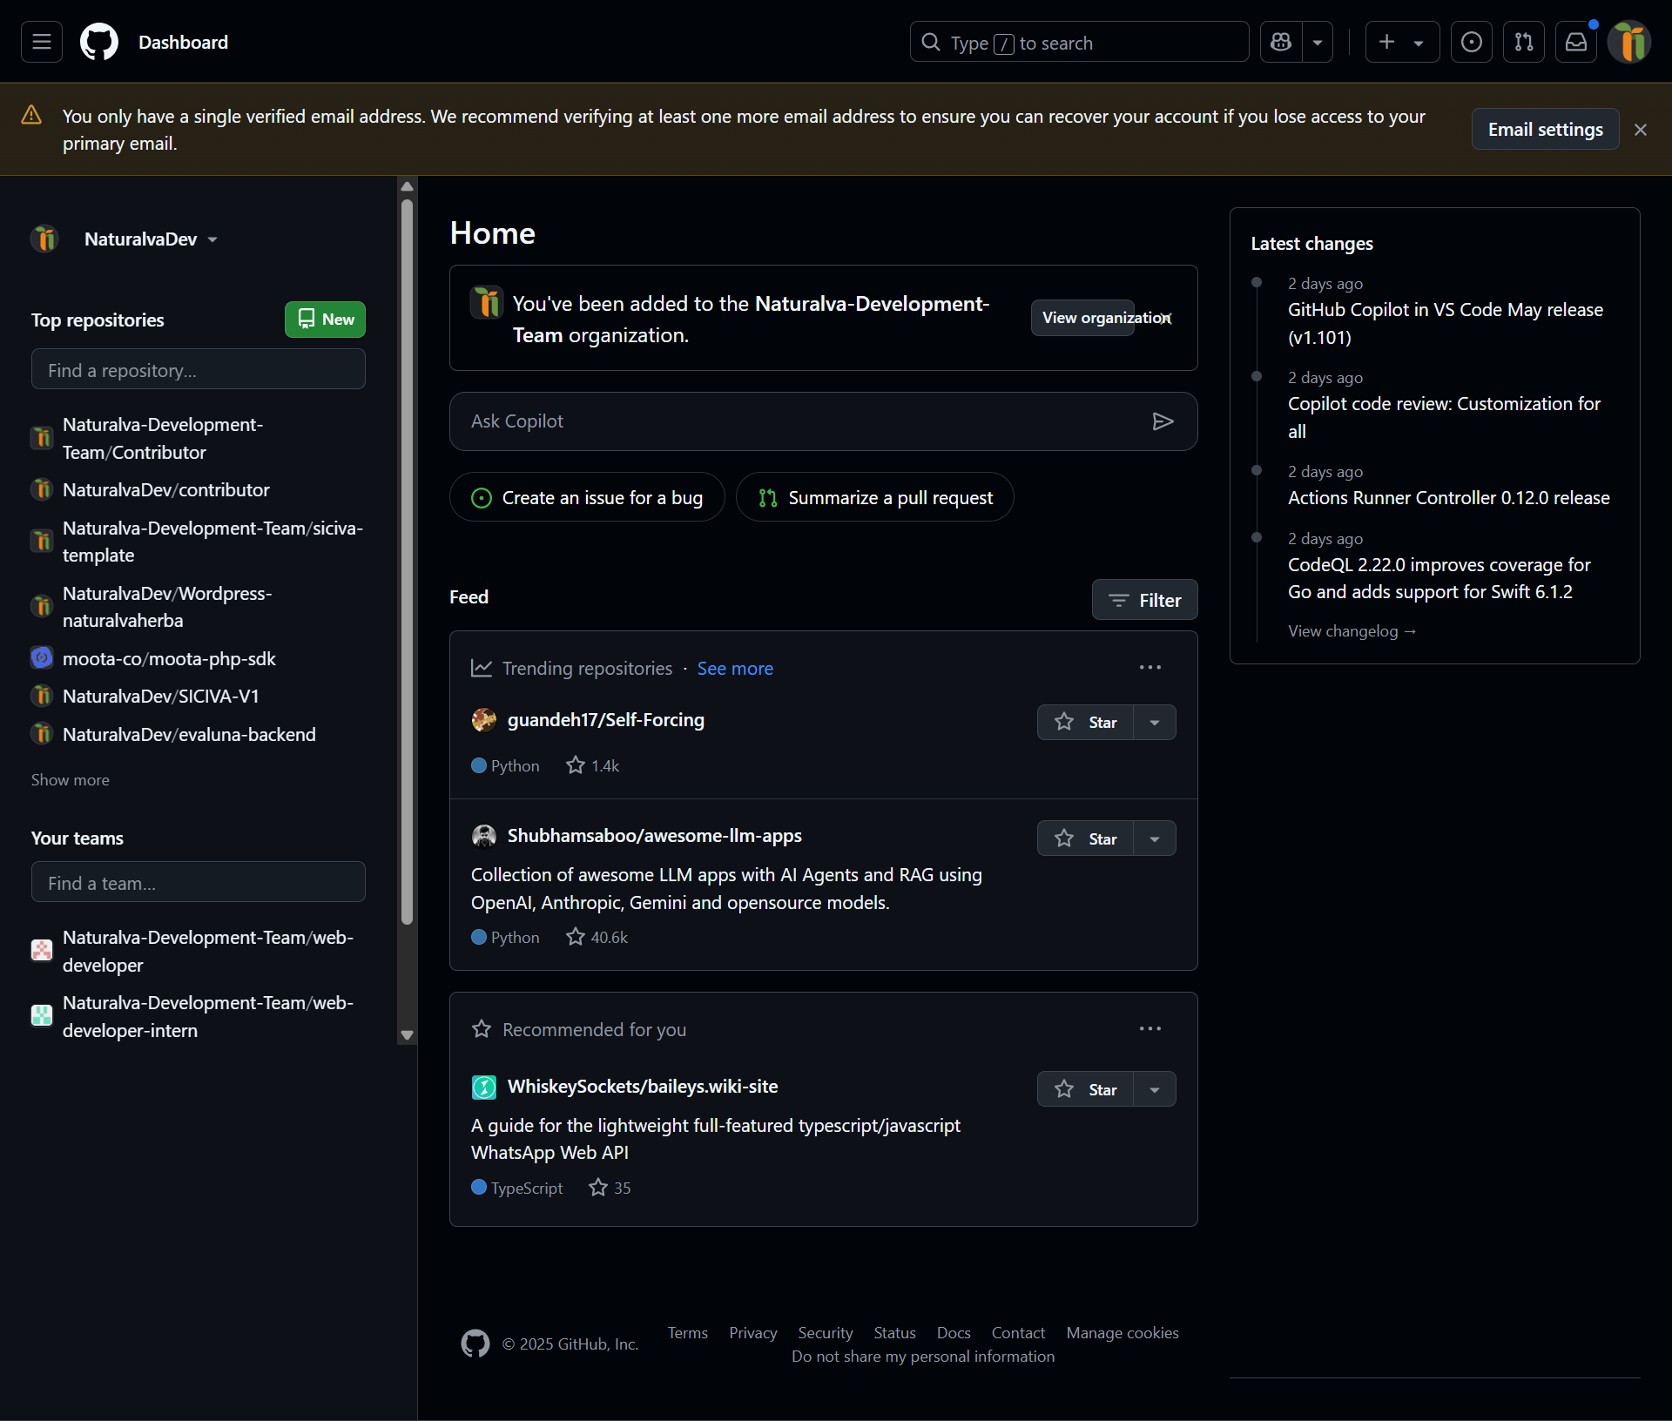Click See more trending repositories

click(x=735, y=668)
